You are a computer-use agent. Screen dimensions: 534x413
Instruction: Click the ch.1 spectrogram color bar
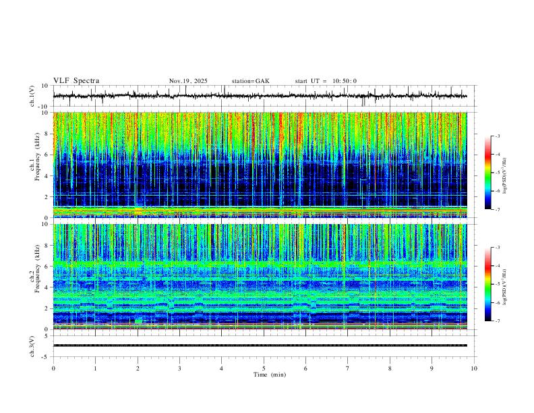[x=487, y=173]
